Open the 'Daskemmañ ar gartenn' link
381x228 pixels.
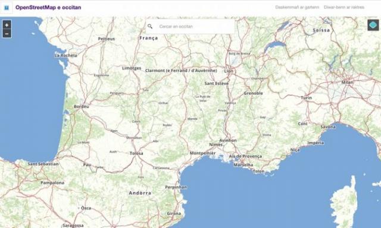pyautogui.click(x=297, y=7)
